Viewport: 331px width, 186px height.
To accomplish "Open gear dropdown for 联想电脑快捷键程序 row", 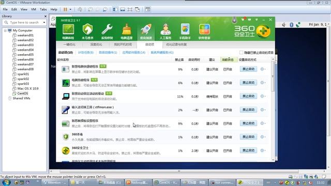I will (263, 69).
